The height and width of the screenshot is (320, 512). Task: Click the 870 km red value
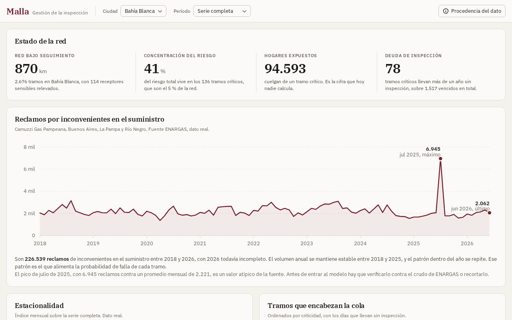click(26, 69)
